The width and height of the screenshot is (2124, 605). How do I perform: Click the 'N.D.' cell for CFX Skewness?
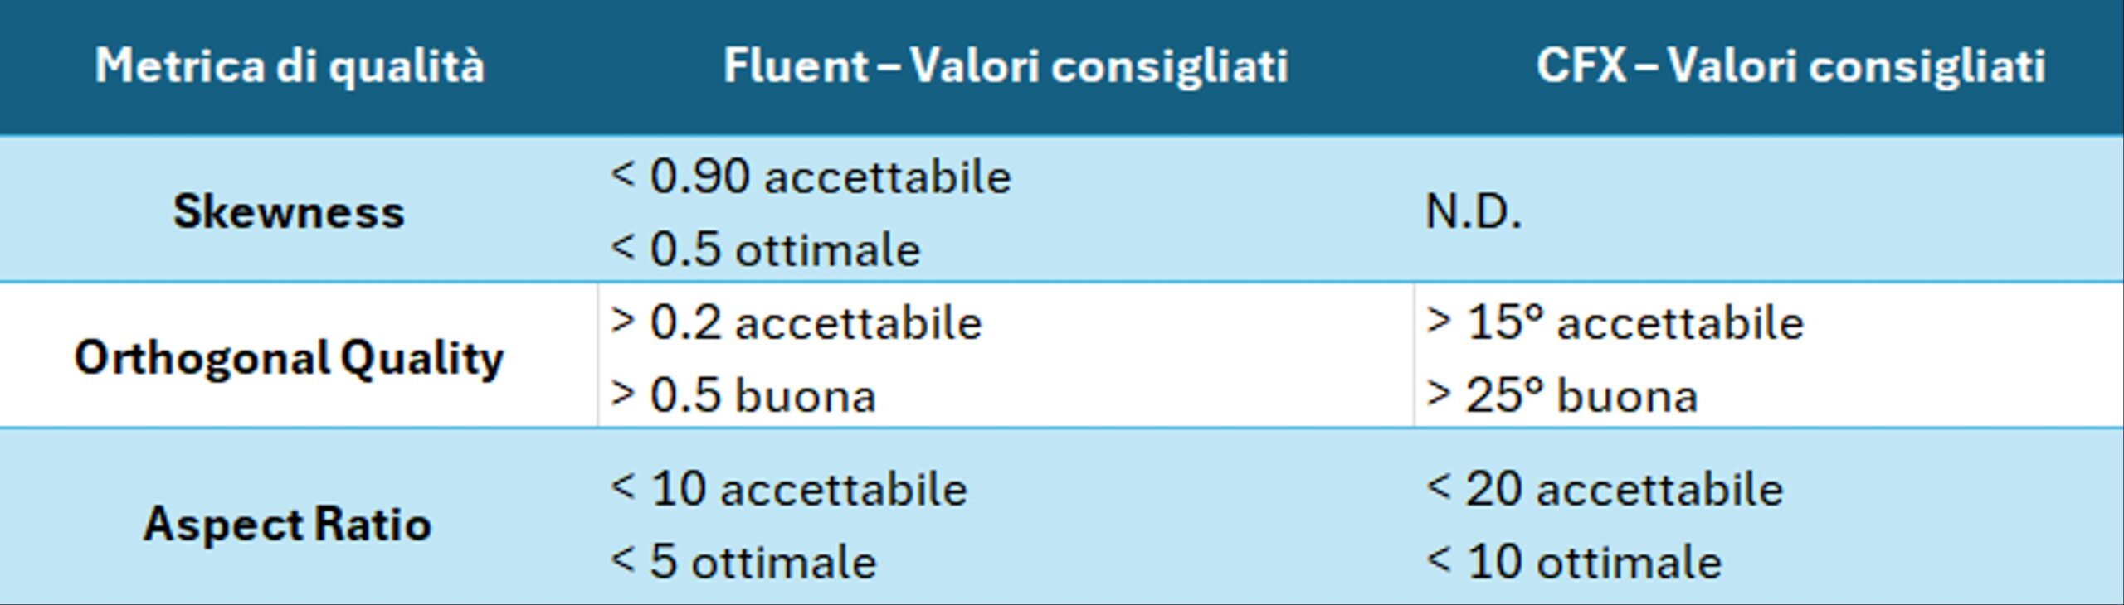(x=1473, y=212)
